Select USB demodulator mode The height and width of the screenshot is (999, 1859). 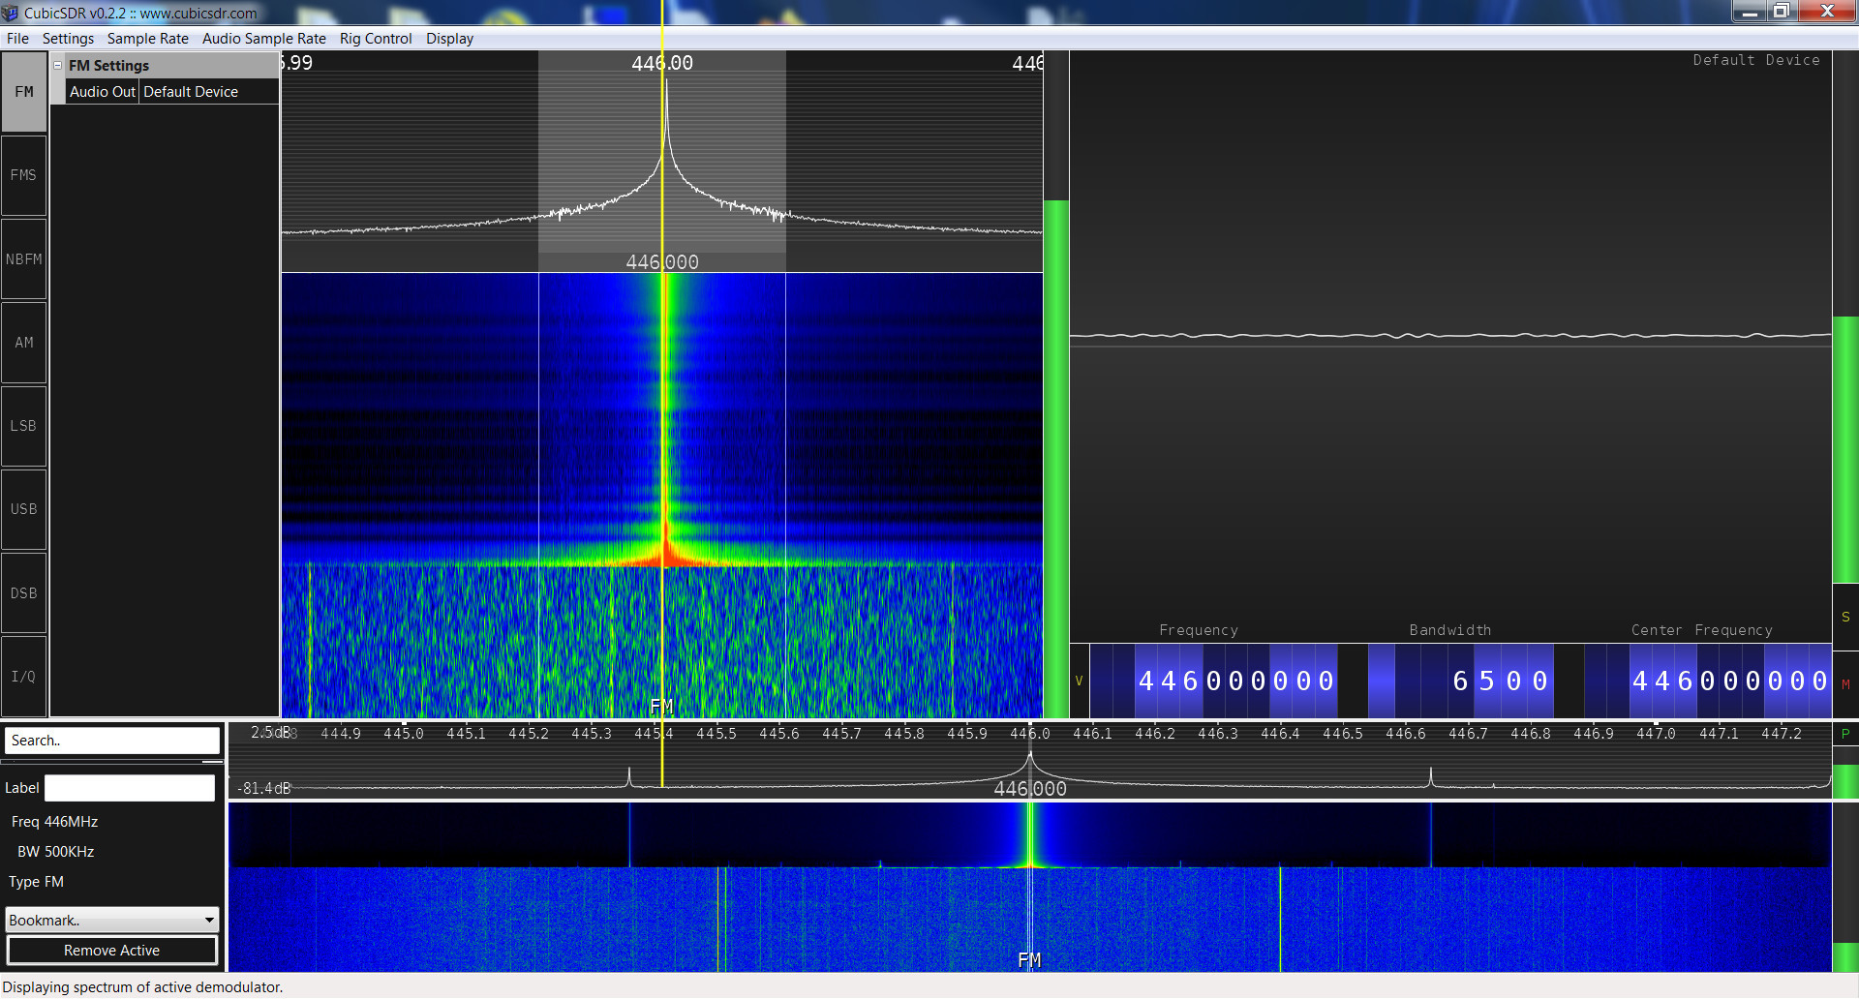(x=24, y=509)
